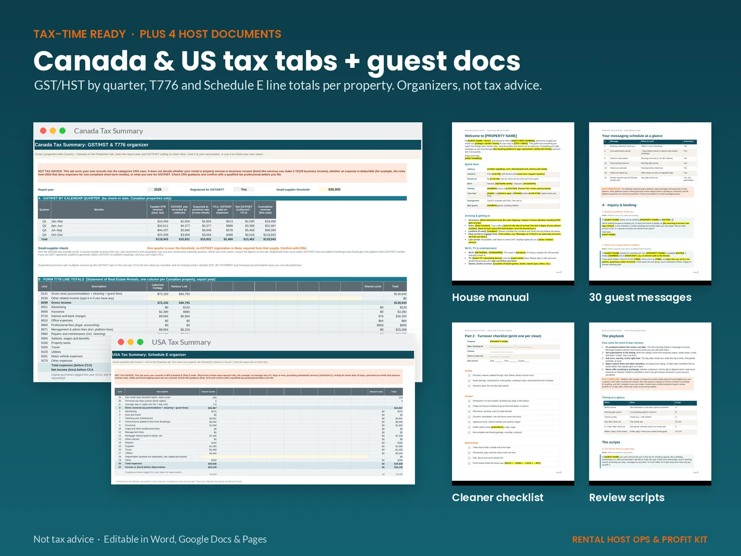
Task: Tick 'Windows open, first laundry load started' checkbox
Action: [x=469, y=386]
